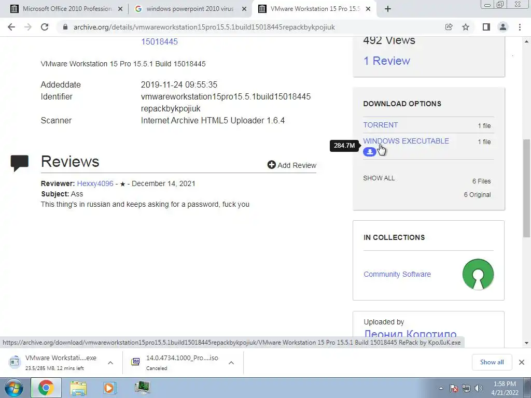Open the uploader's profile name link
Viewport: 531px width, 398px height.
tap(410, 334)
